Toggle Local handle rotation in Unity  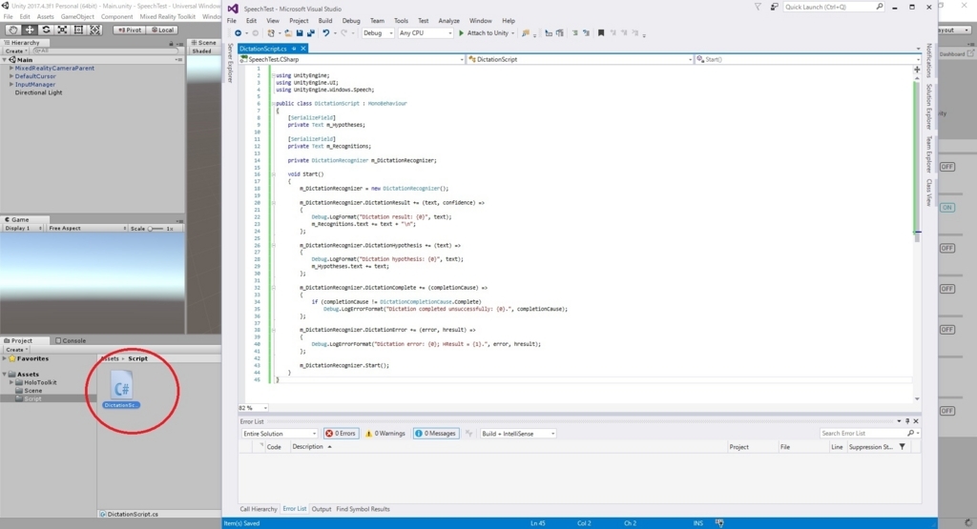(162, 30)
